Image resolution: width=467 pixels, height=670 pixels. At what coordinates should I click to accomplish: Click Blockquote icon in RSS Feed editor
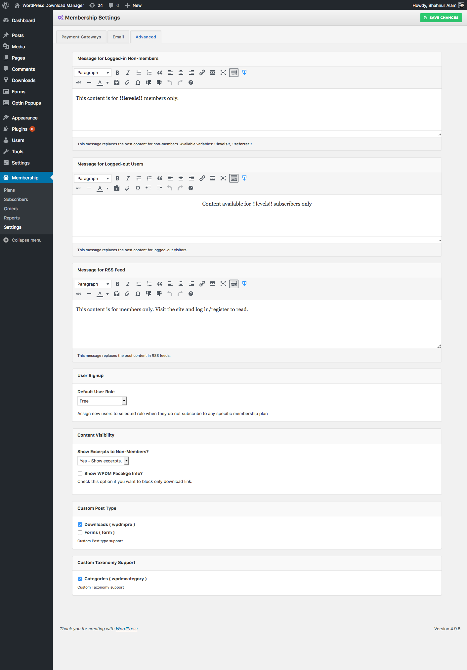coord(160,284)
